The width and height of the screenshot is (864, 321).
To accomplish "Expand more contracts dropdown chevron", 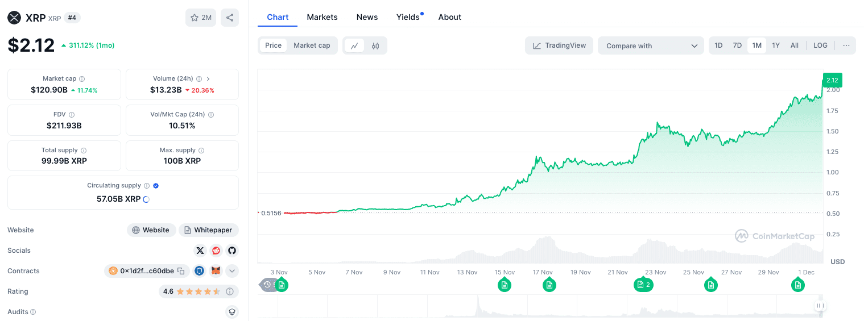I will tap(231, 271).
